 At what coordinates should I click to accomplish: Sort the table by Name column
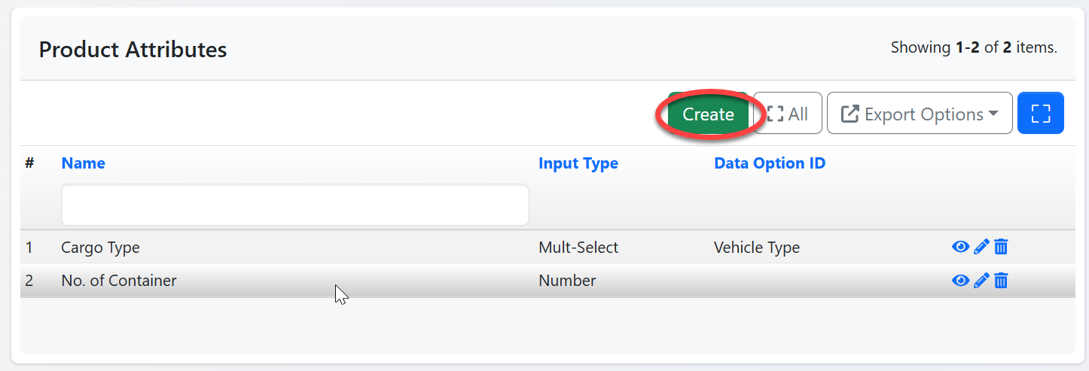pos(83,163)
